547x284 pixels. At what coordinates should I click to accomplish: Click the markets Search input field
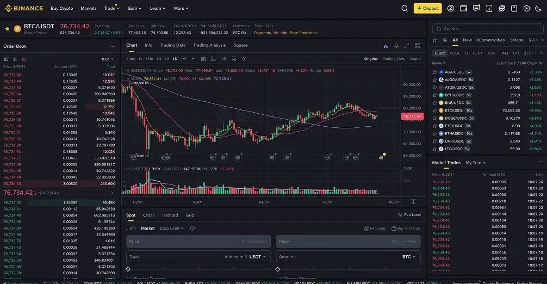[x=487, y=29]
